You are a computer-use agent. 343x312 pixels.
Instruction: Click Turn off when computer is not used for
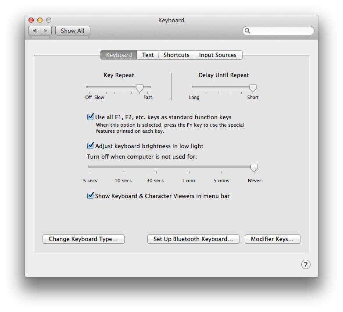(x=142, y=156)
